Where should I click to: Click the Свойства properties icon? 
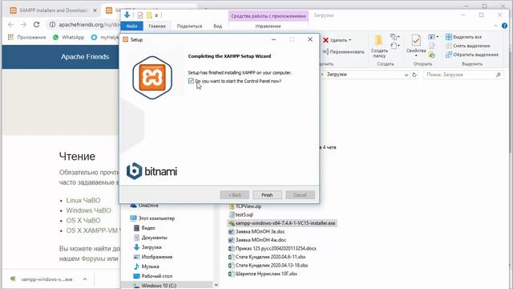[x=416, y=41]
